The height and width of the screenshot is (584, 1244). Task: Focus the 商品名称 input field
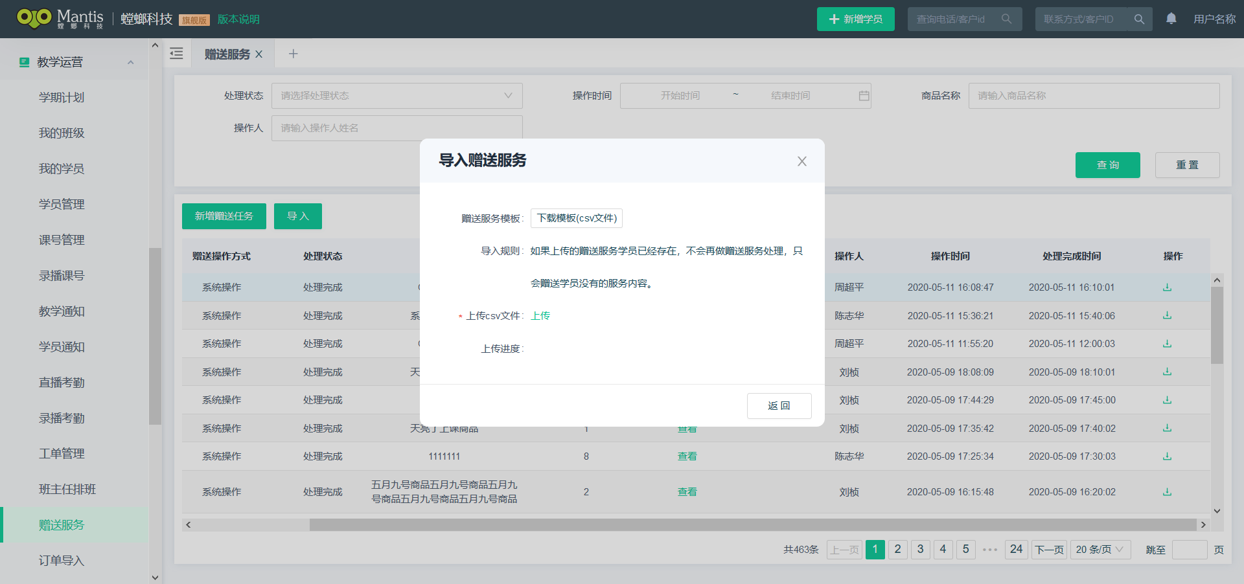[x=1094, y=95]
